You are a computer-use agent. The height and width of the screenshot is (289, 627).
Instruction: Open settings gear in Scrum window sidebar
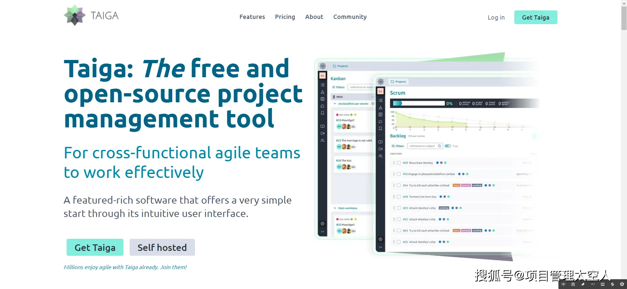pos(380,239)
